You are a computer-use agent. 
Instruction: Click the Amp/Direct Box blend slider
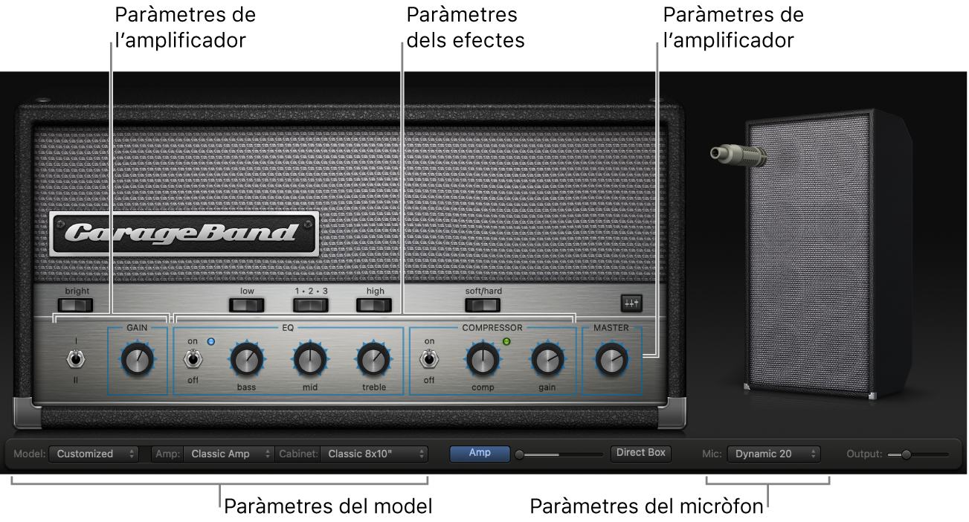559,454
